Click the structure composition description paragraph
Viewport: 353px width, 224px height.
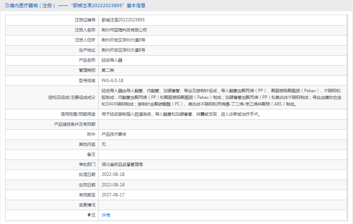pyautogui.click(x=222, y=97)
